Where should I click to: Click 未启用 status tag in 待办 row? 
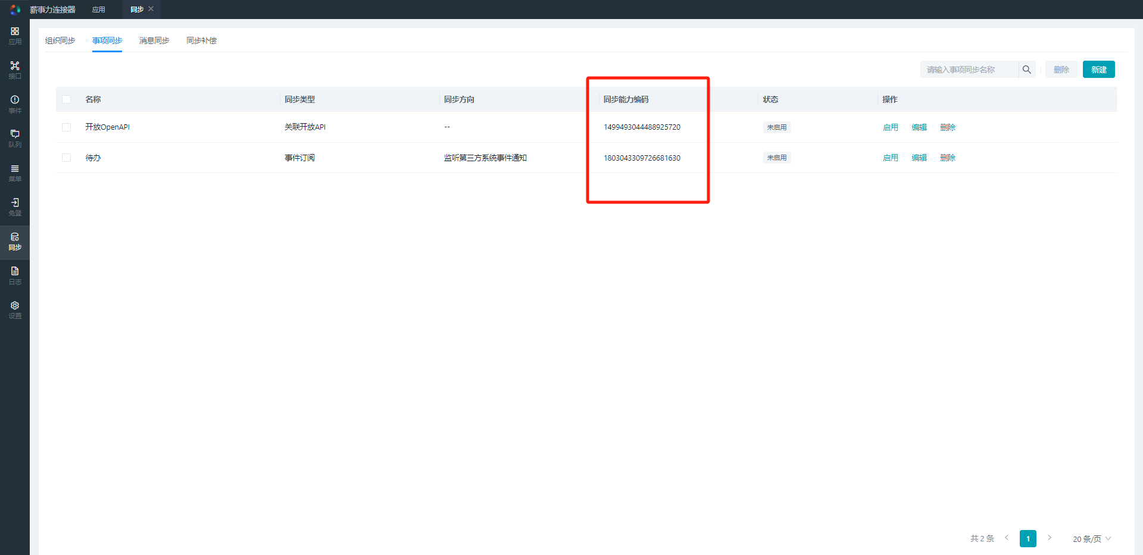click(x=777, y=158)
